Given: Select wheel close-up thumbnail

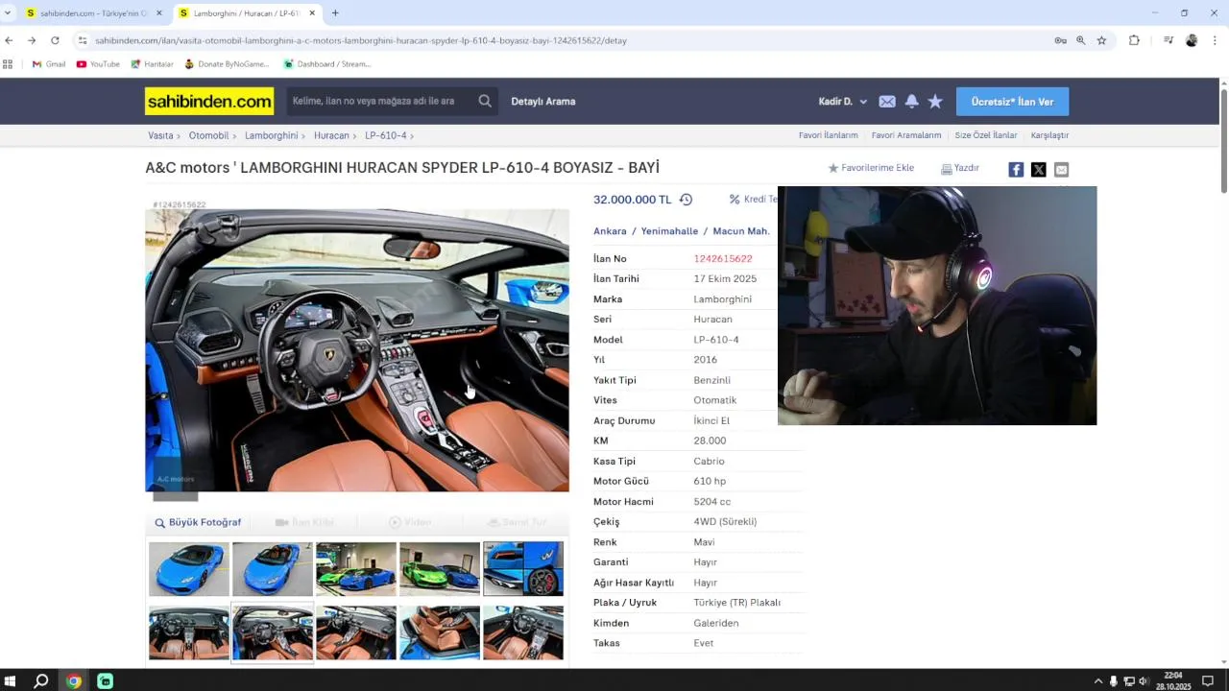Looking at the screenshot, I should [523, 569].
